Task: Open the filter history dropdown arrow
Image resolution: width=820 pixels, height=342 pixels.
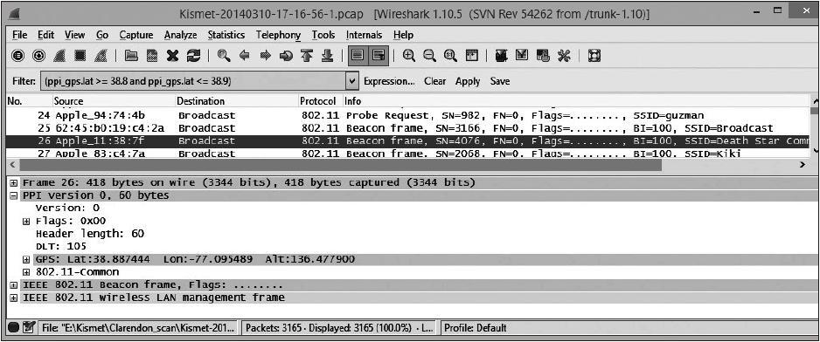Action: (x=352, y=81)
